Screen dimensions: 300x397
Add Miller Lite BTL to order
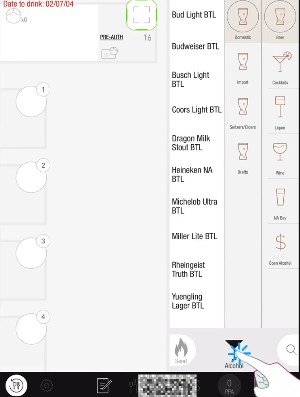[195, 236]
